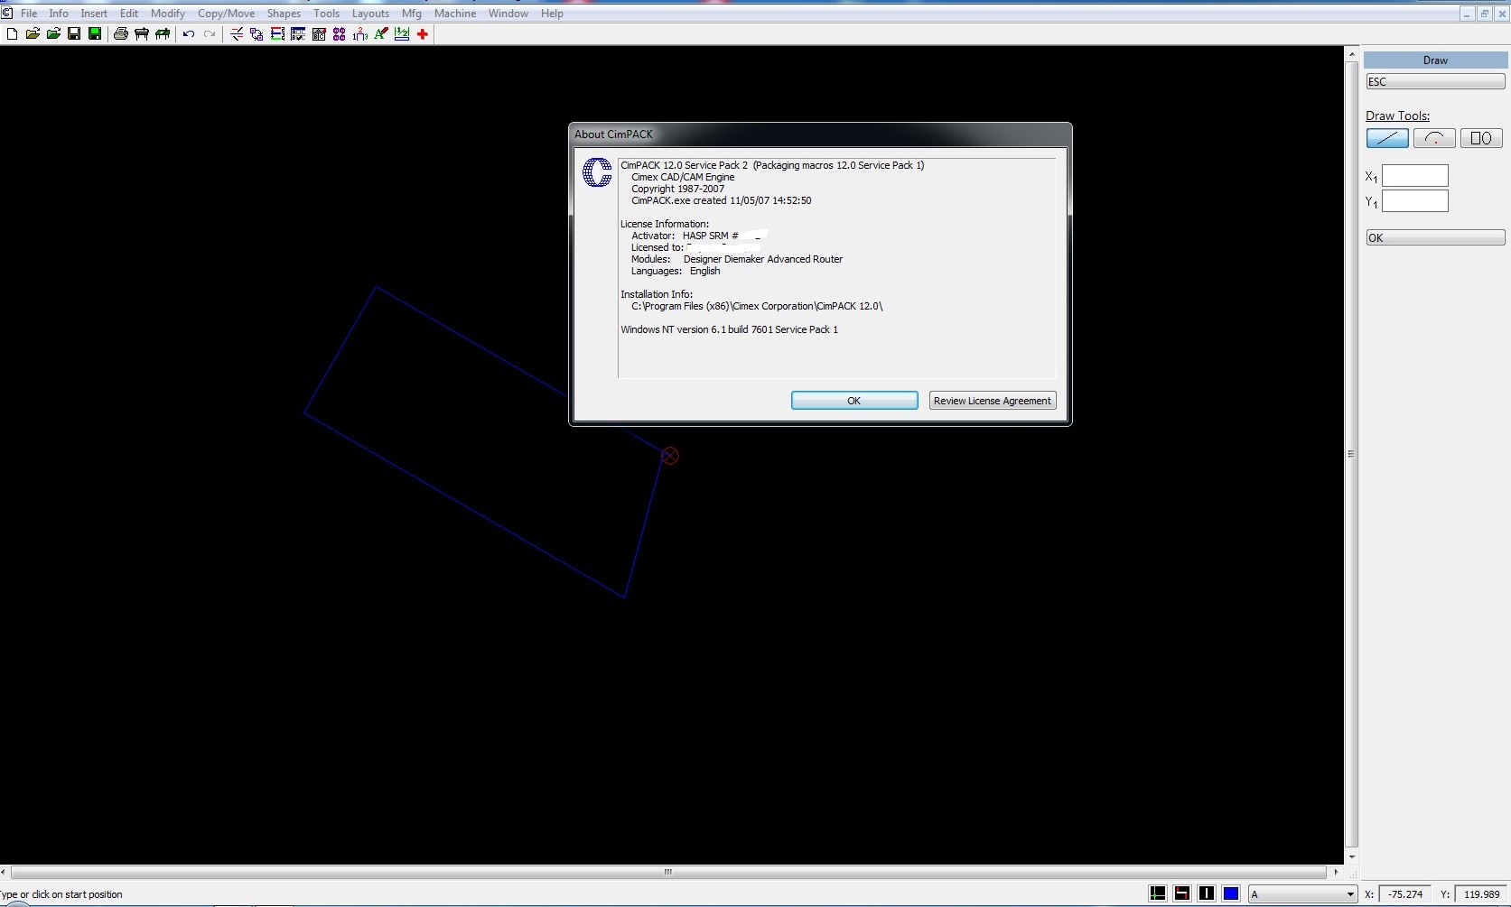Viewport: 1511px width, 907px height.
Task: Click the red plus cross icon
Action: pos(423,33)
